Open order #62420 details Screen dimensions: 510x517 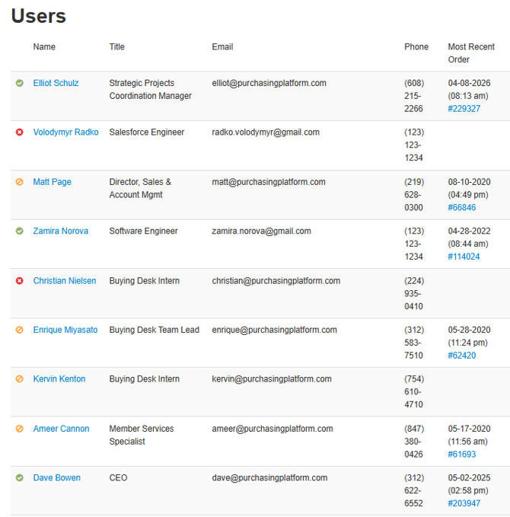(x=461, y=356)
